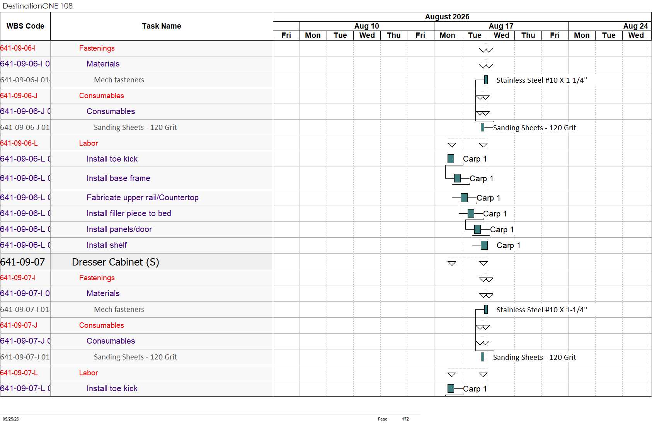
Task: Select the Fabricate upper rail/Countertop task name
Action: (143, 198)
